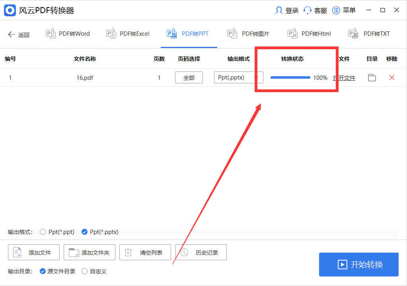Click the 添加文件夹 folder icon

(x=74, y=252)
